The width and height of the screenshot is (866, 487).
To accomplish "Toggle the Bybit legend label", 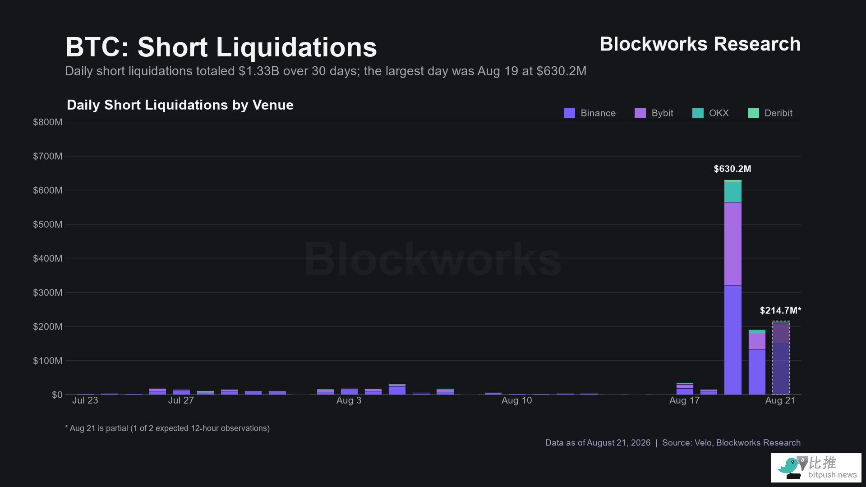I will click(662, 113).
